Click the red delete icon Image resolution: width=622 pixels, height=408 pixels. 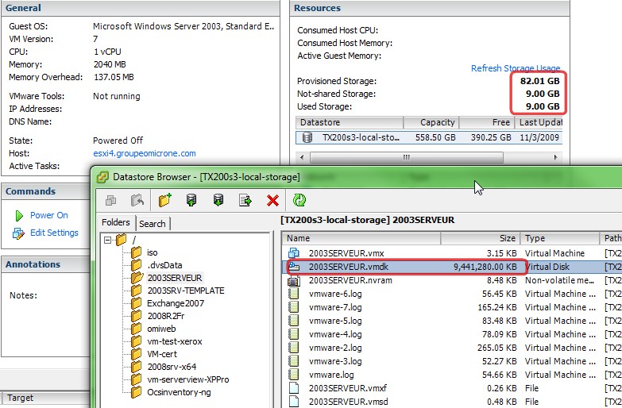[272, 201]
